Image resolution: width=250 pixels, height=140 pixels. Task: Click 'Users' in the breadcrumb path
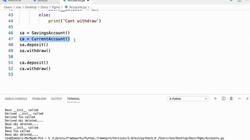pos(8,7)
